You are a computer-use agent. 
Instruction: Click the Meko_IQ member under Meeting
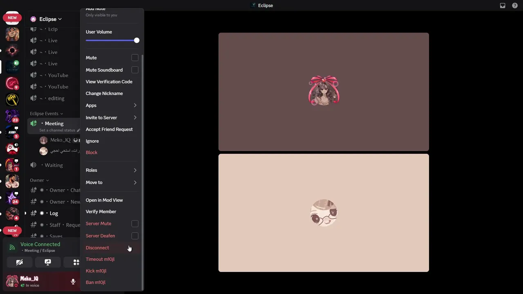tap(60, 140)
